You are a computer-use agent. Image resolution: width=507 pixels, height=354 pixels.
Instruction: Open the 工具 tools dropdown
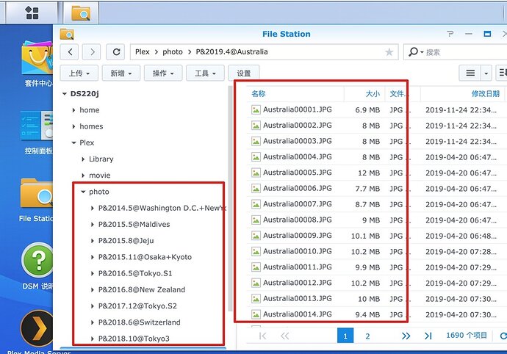(205, 73)
